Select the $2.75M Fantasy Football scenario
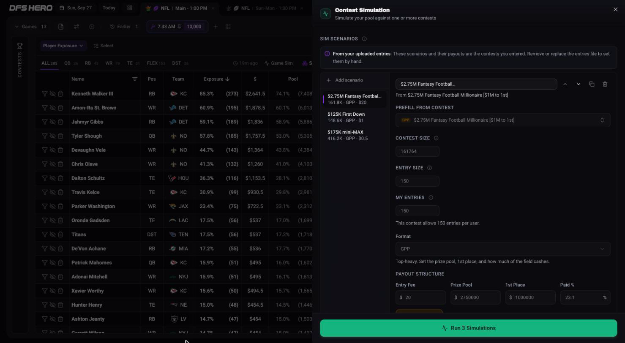This screenshot has height=343, width=625. pyautogui.click(x=354, y=99)
